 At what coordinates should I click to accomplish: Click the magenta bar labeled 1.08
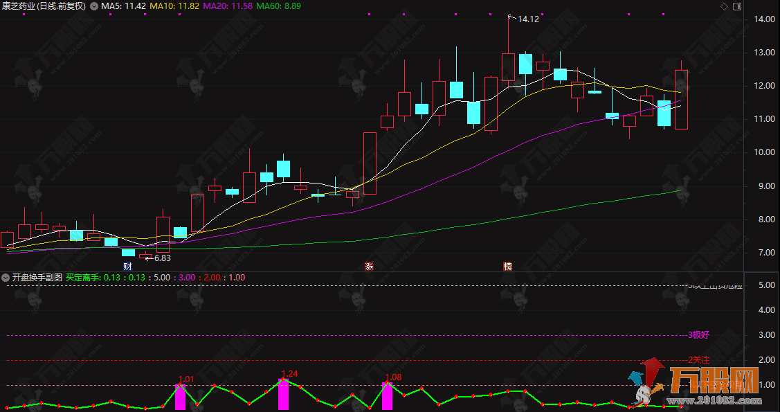(x=387, y=396)
